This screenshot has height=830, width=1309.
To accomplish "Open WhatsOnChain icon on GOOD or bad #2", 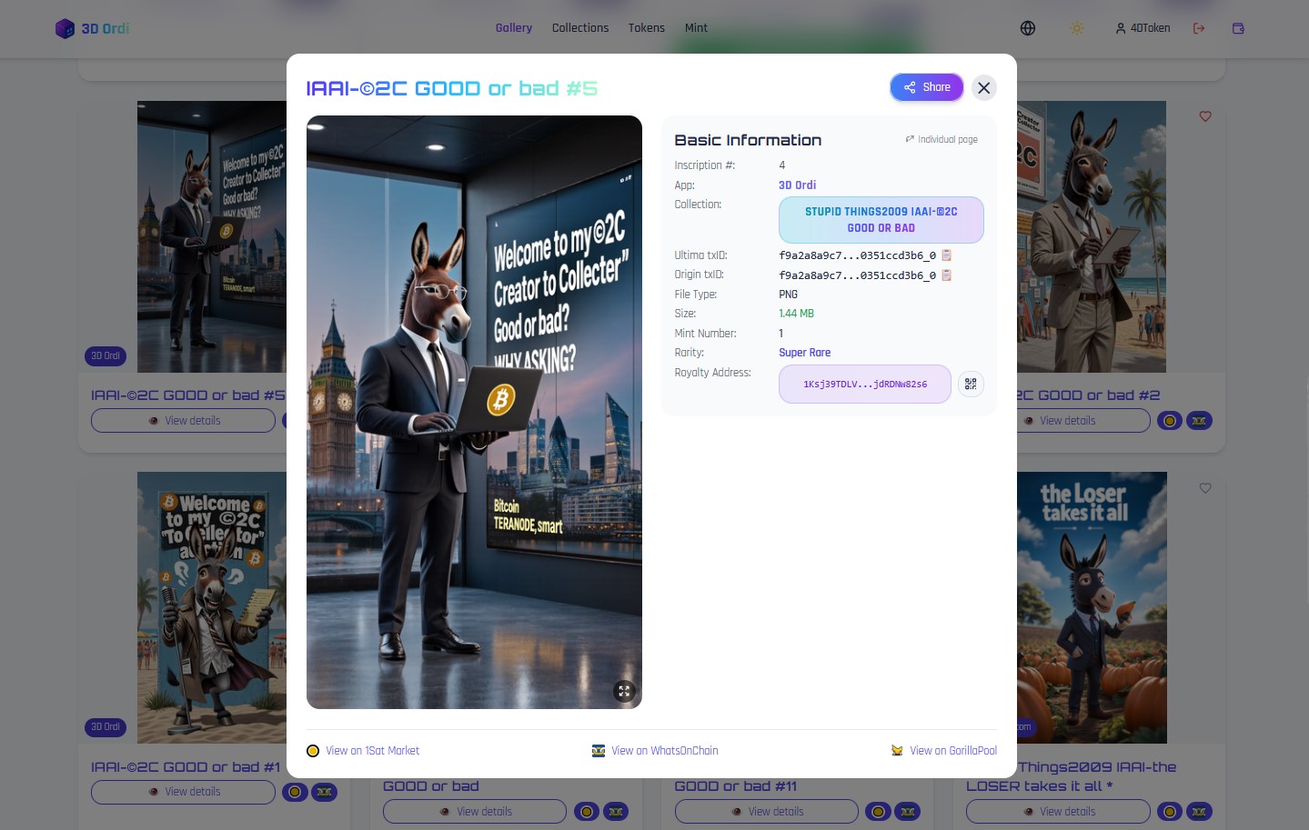I will tap(1199, 421).
